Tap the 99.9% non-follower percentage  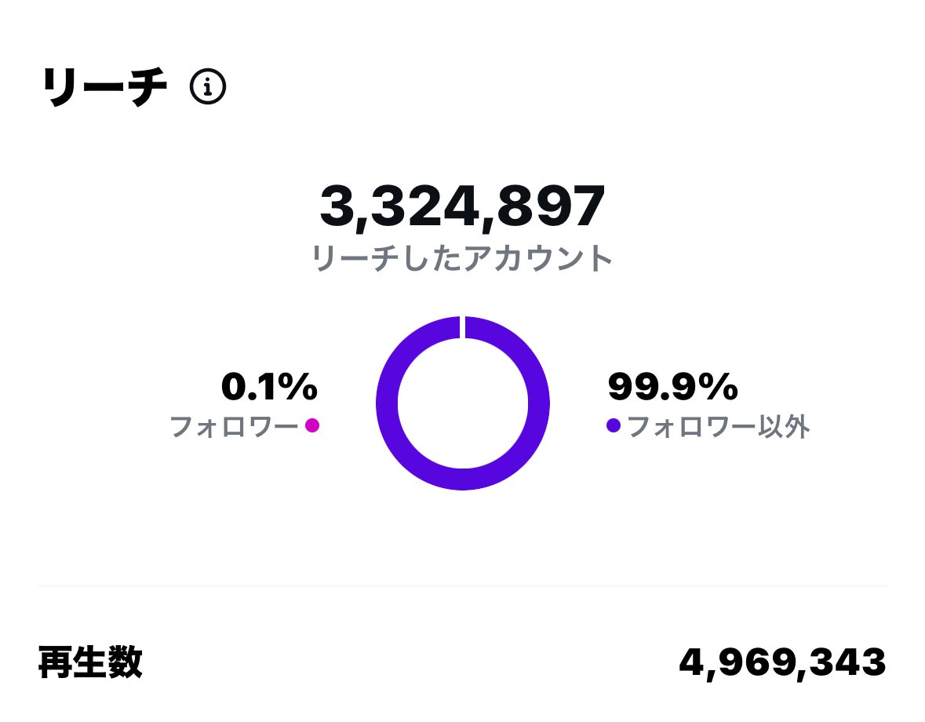tap(673, 386)
